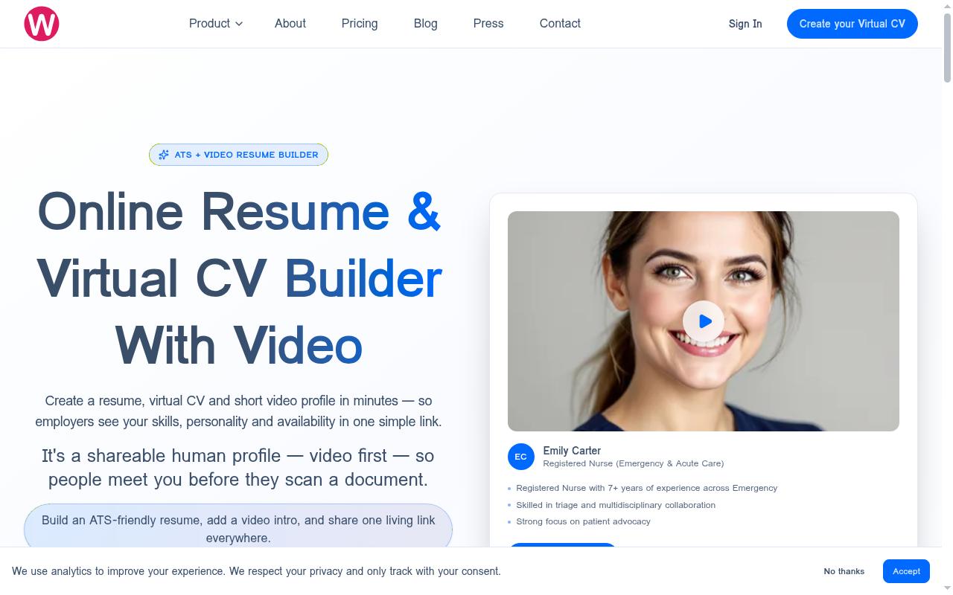Image resolution: width=953 pixels, height=595 pixels.
Task: Click the Sign In link
Action: pos(745,24)
